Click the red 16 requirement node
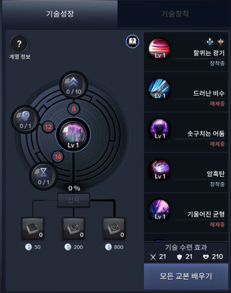Image resolution: width=231 pixels, height=293 pixels. (x=58, y=156)
